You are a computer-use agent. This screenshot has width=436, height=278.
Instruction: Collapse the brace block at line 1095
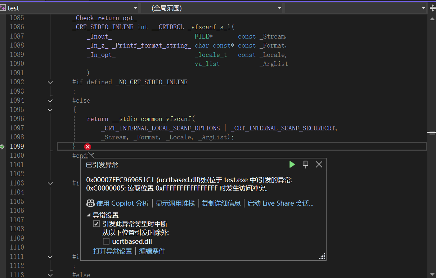pos(50,110)
